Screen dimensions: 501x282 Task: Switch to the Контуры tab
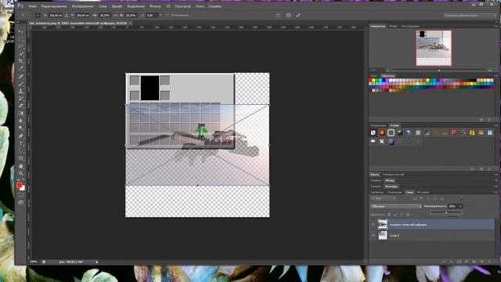pos(391,186)
